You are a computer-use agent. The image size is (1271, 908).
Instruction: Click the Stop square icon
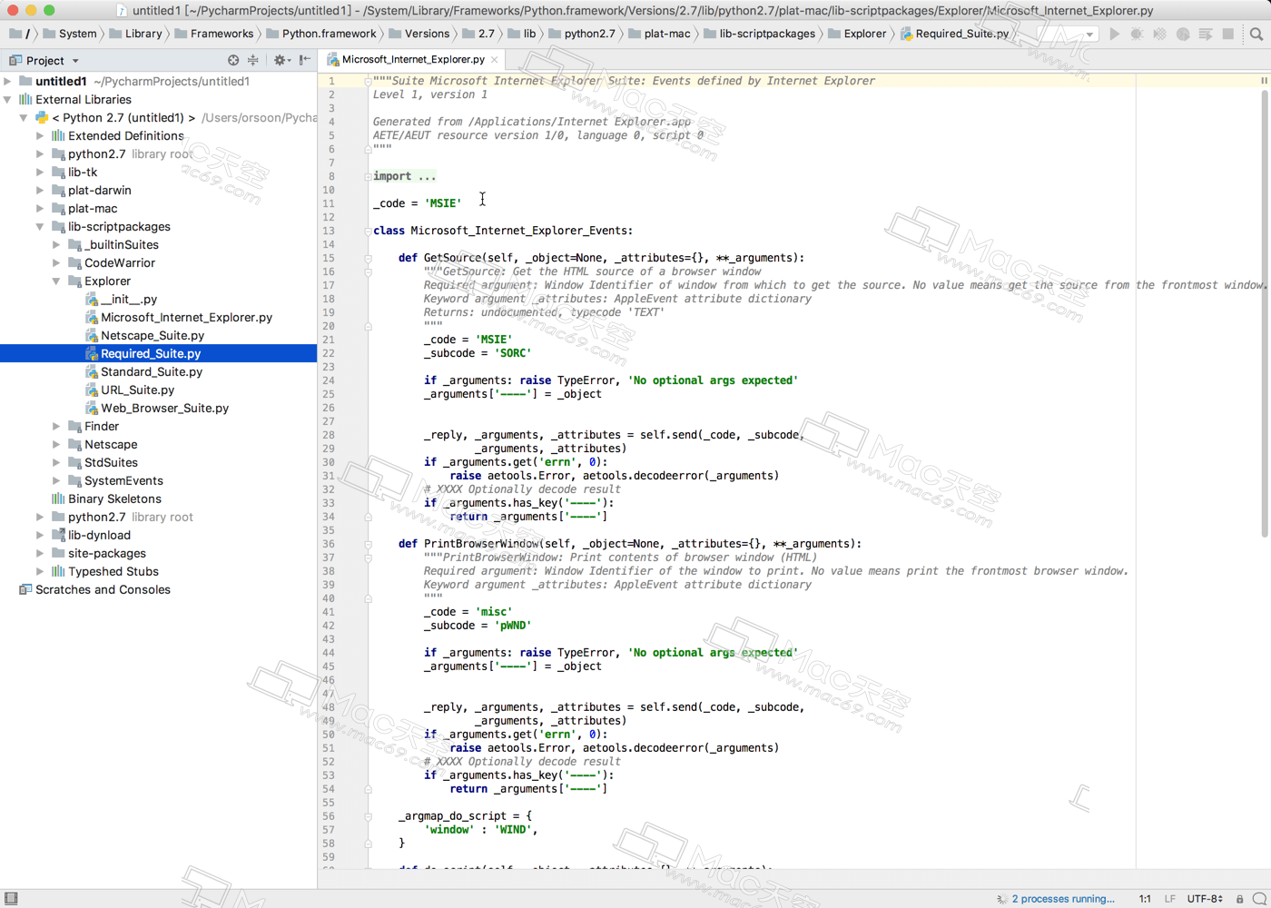click(x=1227, y=34)
